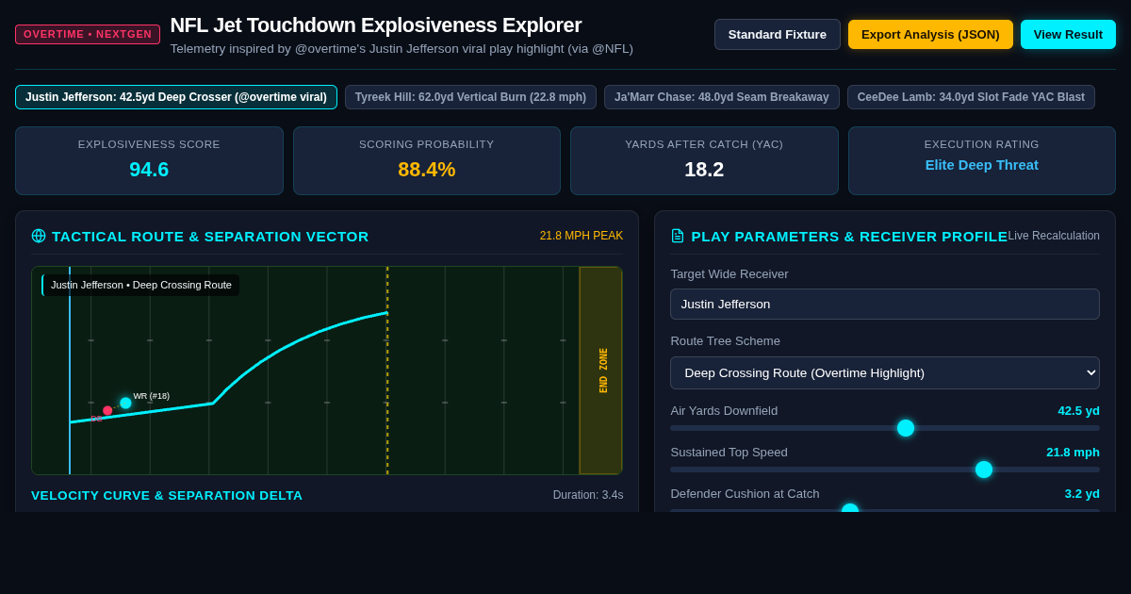Click the 21.8 MPH PEAK label
The image size is (1131, 594).
tap(582, 236)
